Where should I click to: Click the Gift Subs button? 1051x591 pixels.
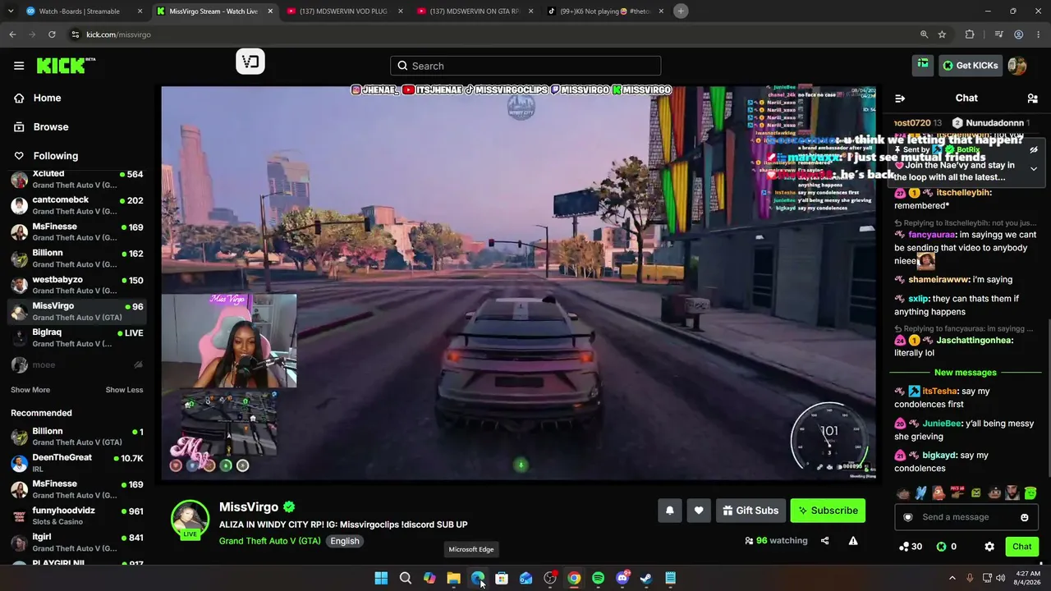(x=750, y=511)
